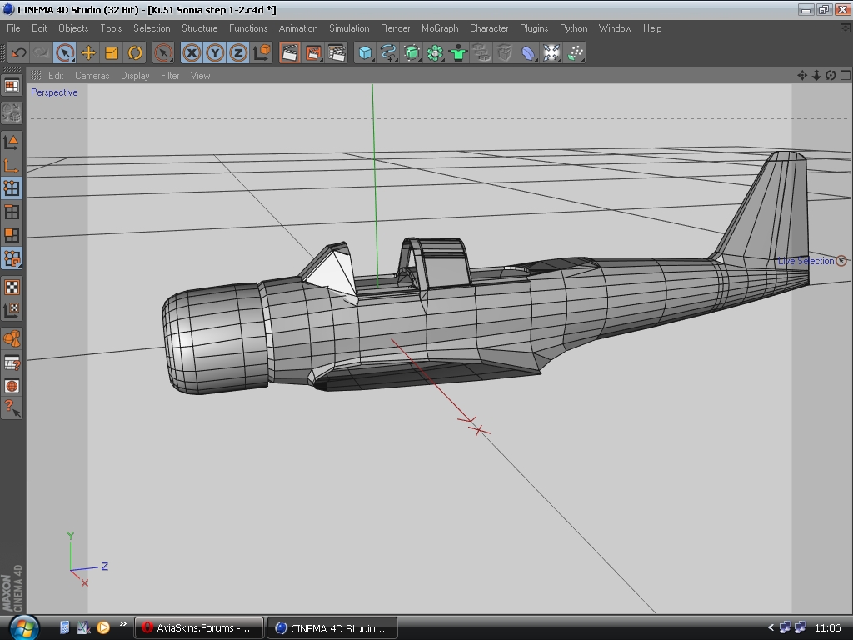Image resolution: width=853 pixels, height=640 pixels.
Task: Select the Scale tool
Action: [x=112, y=53]
